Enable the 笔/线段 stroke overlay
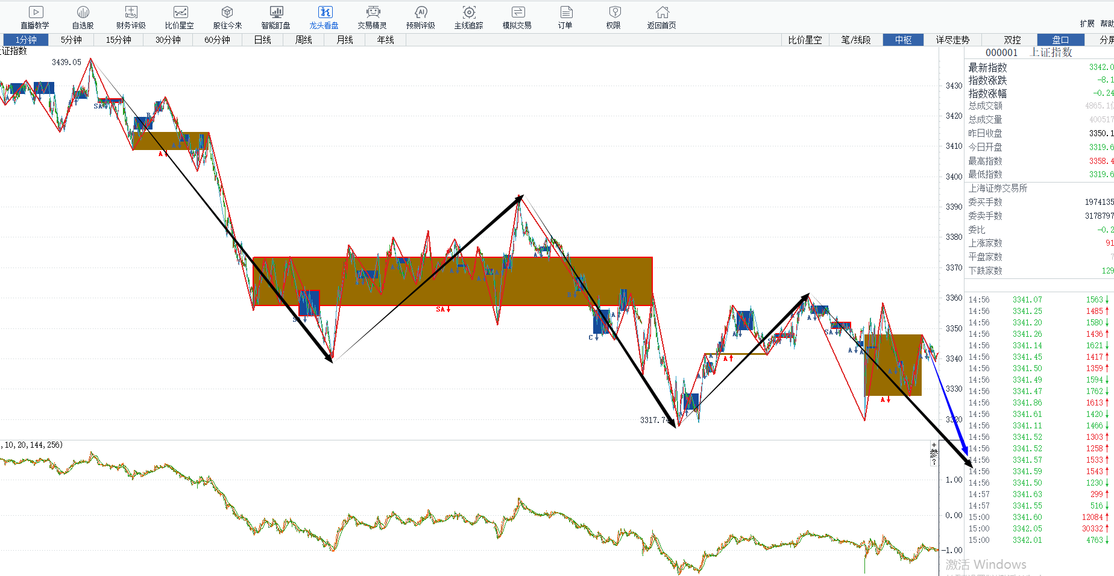The image size is (1114, 576). [x=855, y=40]
